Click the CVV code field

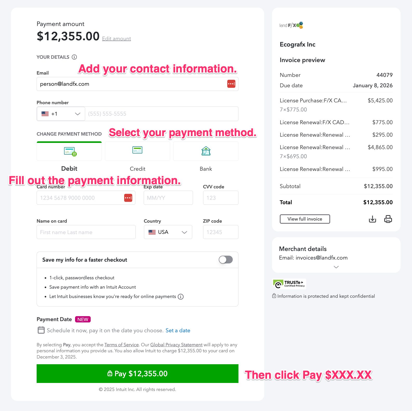[220, 198]
